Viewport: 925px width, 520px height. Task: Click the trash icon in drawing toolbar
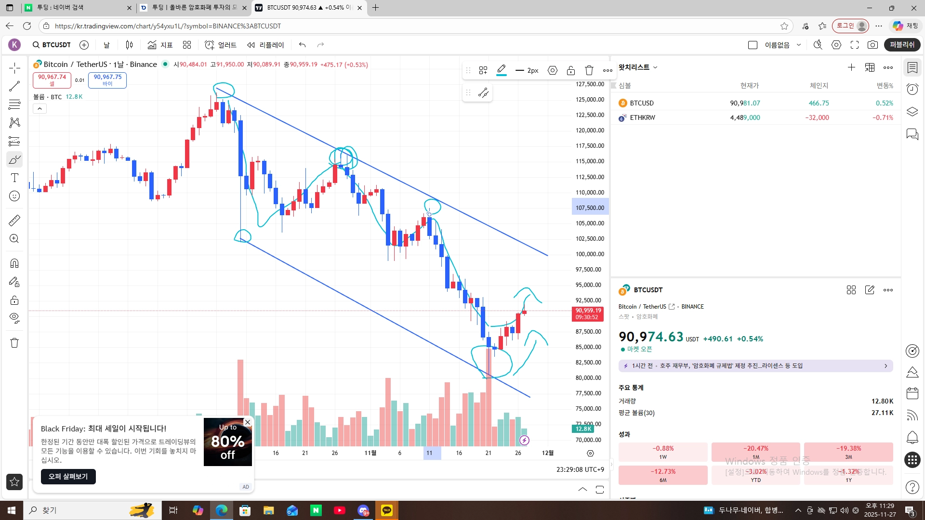pos(589,70)
